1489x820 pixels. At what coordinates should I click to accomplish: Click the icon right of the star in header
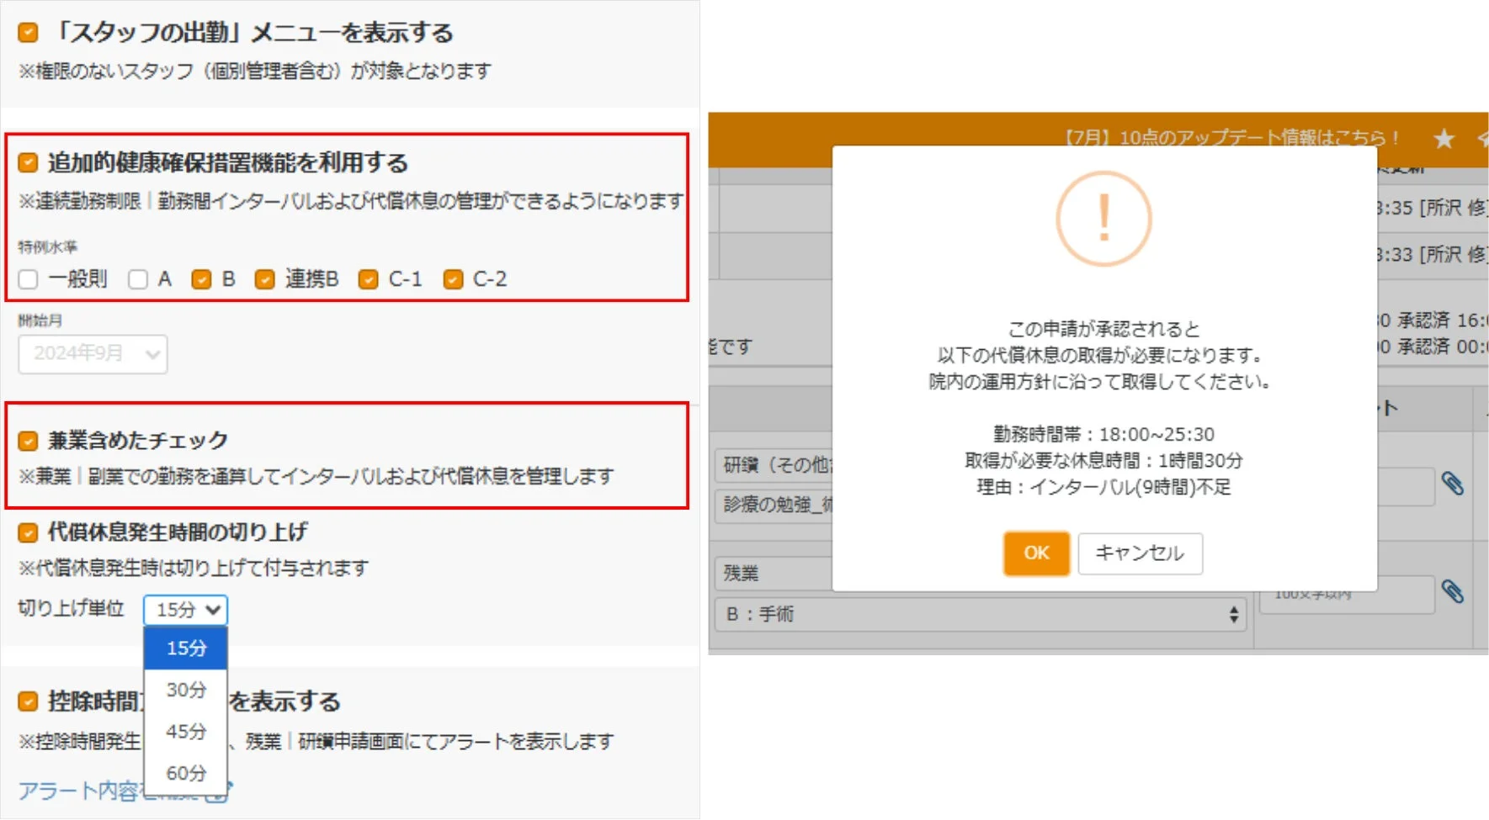(1483, 140)
